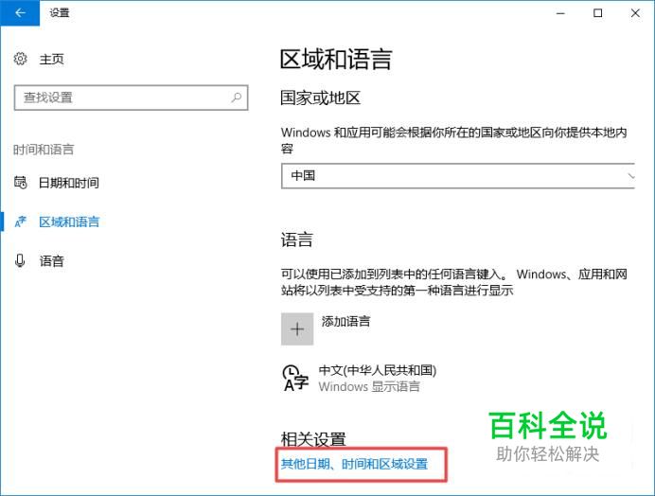Screen dimensions: 655x496
Task: Click the language icon beside 中文(中华人民共和国)
Action: point(295,379)
